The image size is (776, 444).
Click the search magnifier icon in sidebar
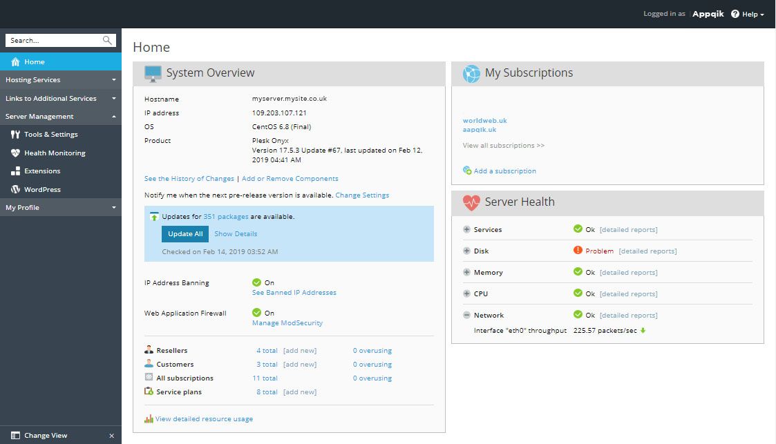tap(107, 41)
